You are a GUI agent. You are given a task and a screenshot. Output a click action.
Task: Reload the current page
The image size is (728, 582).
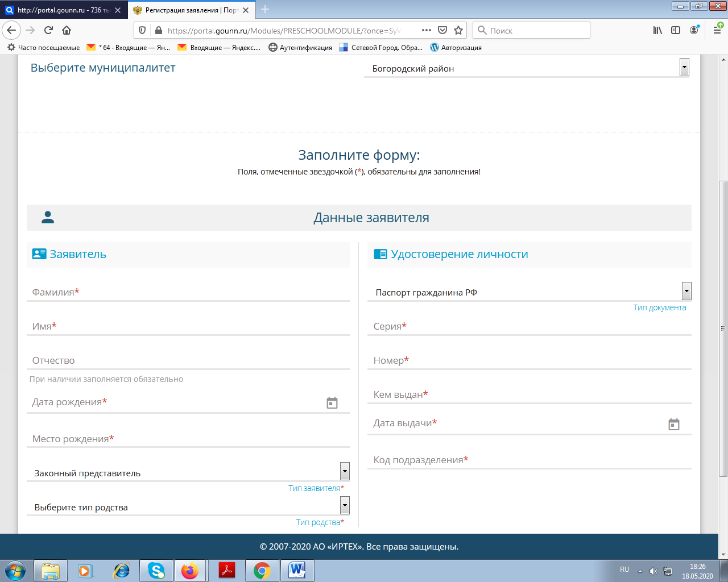tap(48, 30)
